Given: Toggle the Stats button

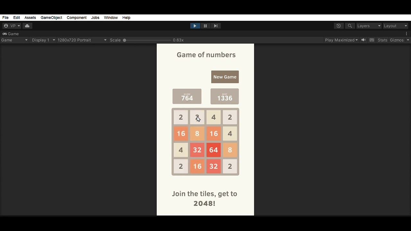Looking at the screenshot, I should coord(382,40).
